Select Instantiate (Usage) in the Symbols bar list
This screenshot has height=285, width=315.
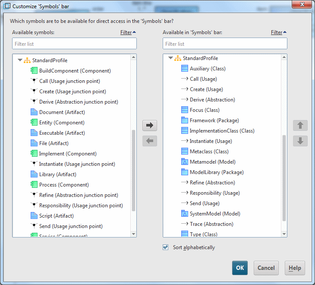point(211,141)
